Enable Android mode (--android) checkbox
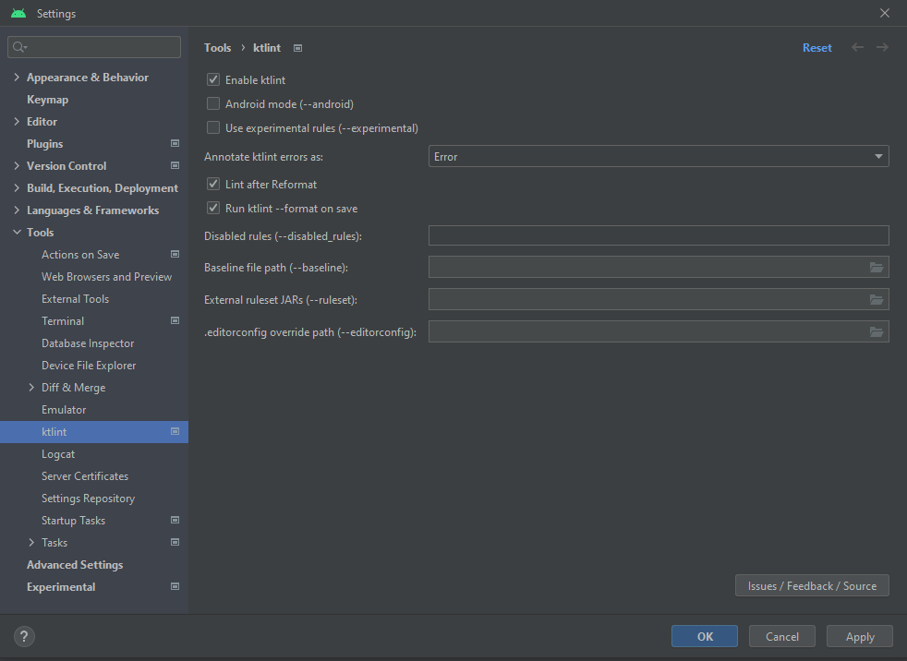The height and width of the screenshot is (661, 907). tap(213, 103)
